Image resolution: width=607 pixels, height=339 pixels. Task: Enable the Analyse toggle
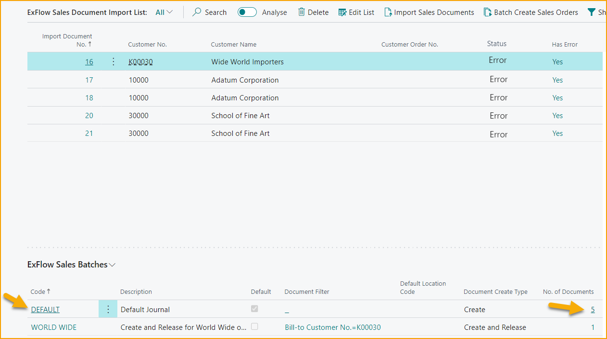coord(247,12)
